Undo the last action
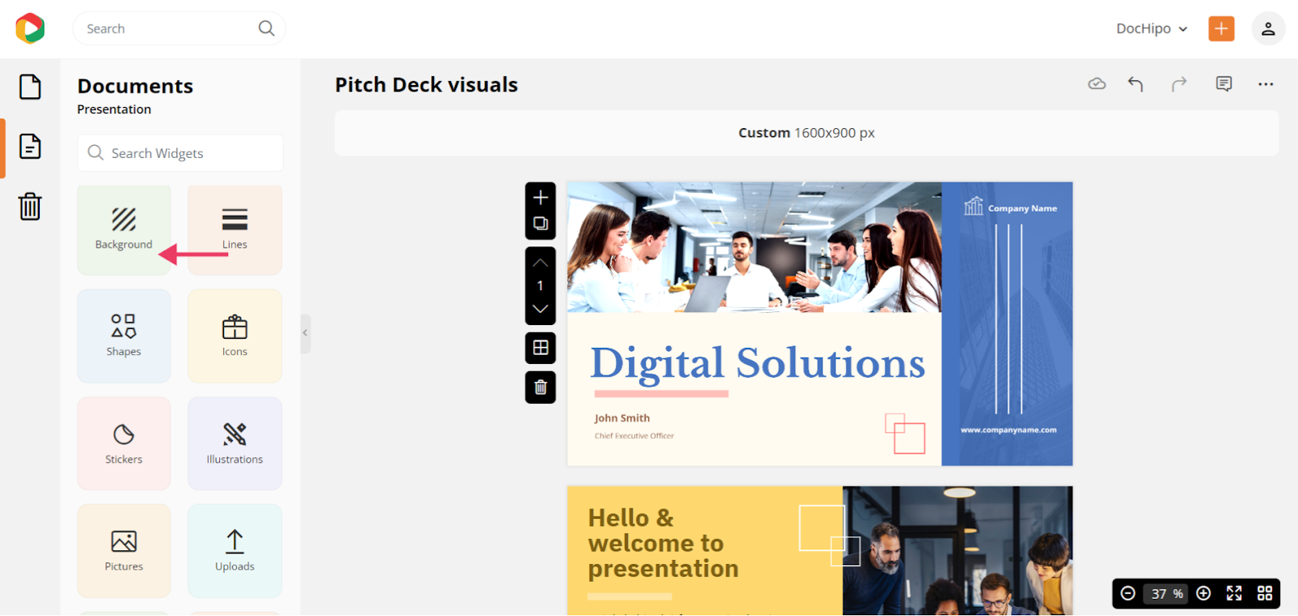Image resolution: width=1298 pixels, height=616 pixels. click(x=1136, y=84)
